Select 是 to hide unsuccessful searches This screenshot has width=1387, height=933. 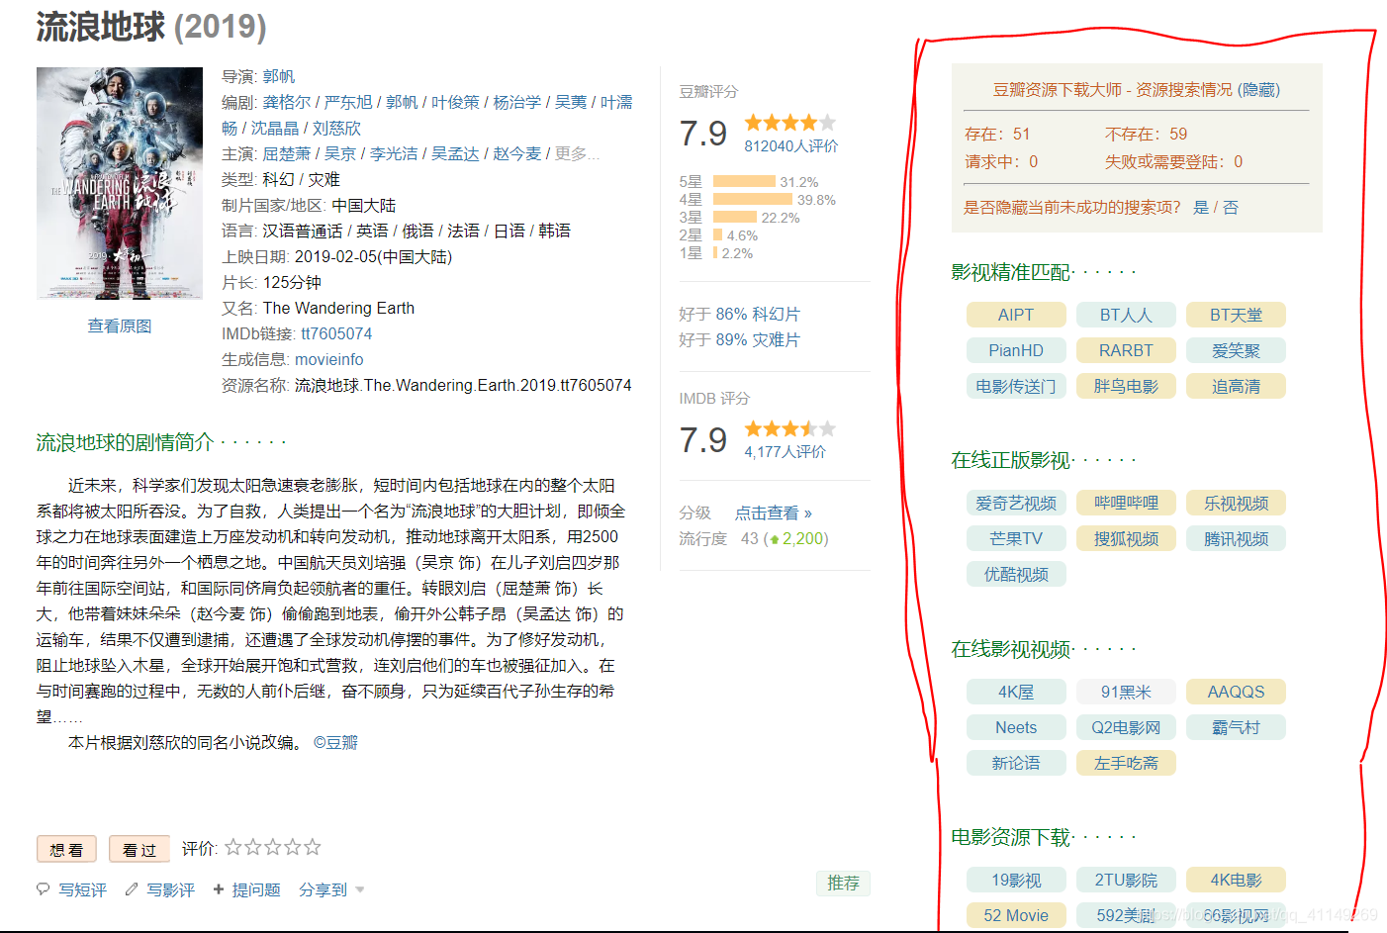coord(1201,207)
